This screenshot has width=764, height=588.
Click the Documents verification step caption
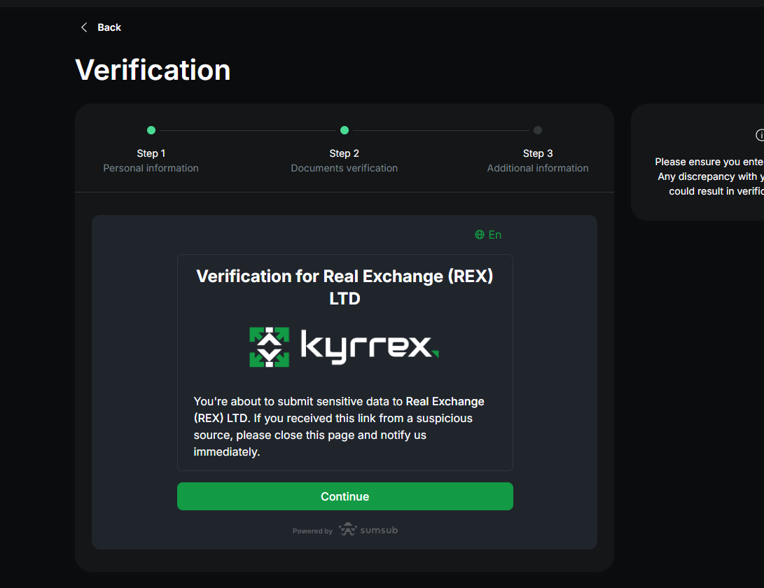coord(345,168)
